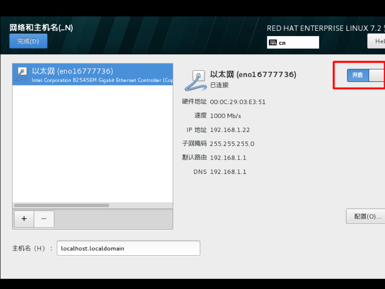Open the 配置(O)... configure dialog

[366, 216]
